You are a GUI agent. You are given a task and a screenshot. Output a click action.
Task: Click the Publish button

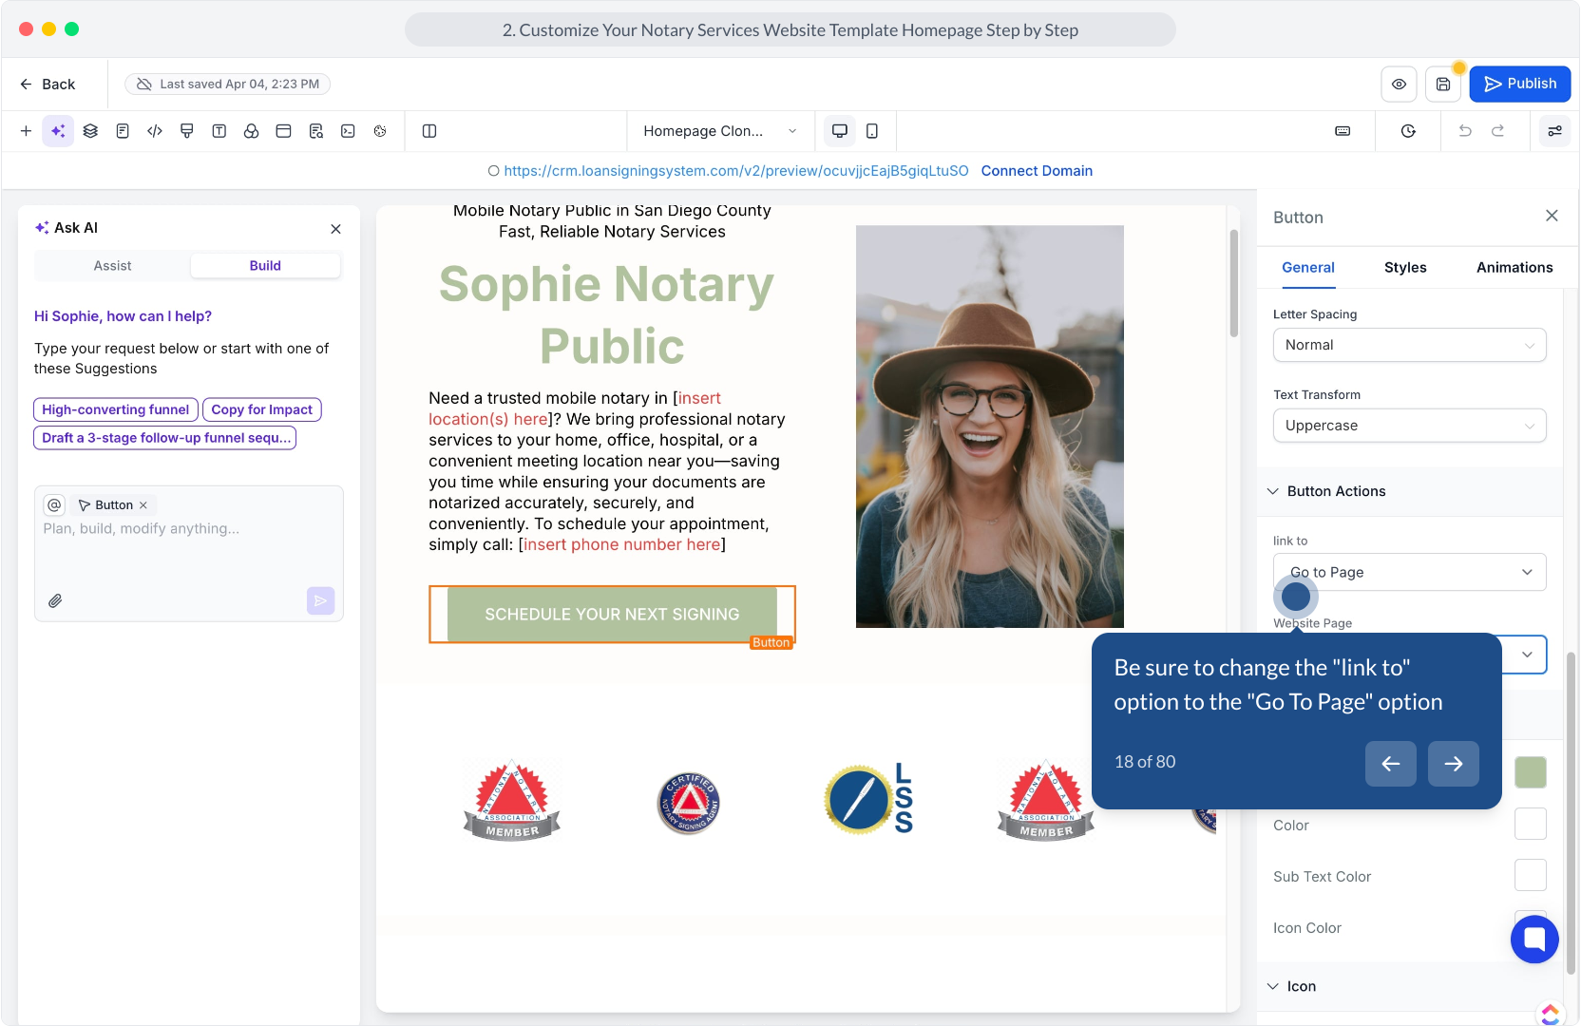tap(1519, 84)
